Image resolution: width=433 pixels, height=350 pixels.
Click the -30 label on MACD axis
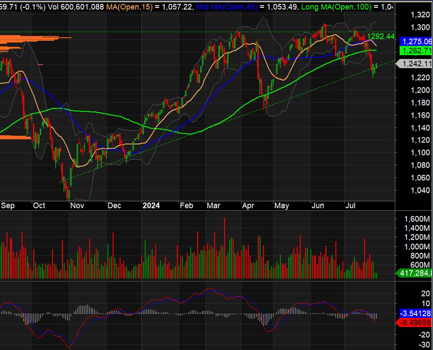click(x=423, y=345)
